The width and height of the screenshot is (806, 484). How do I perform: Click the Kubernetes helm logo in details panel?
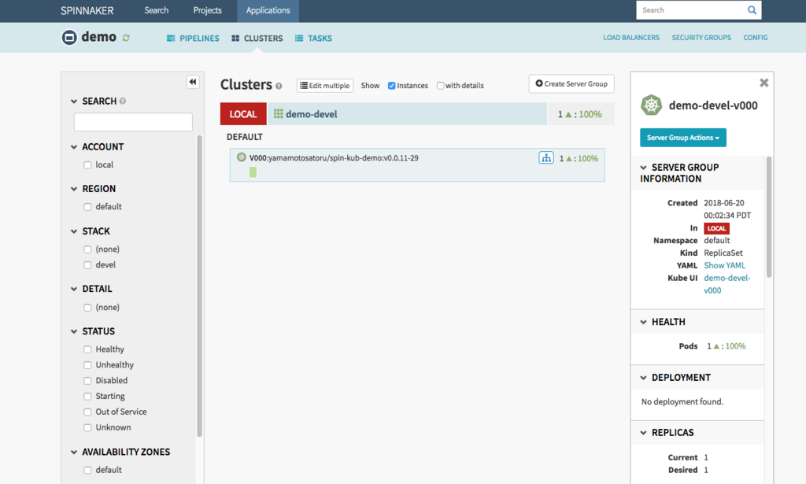(651, 105)
